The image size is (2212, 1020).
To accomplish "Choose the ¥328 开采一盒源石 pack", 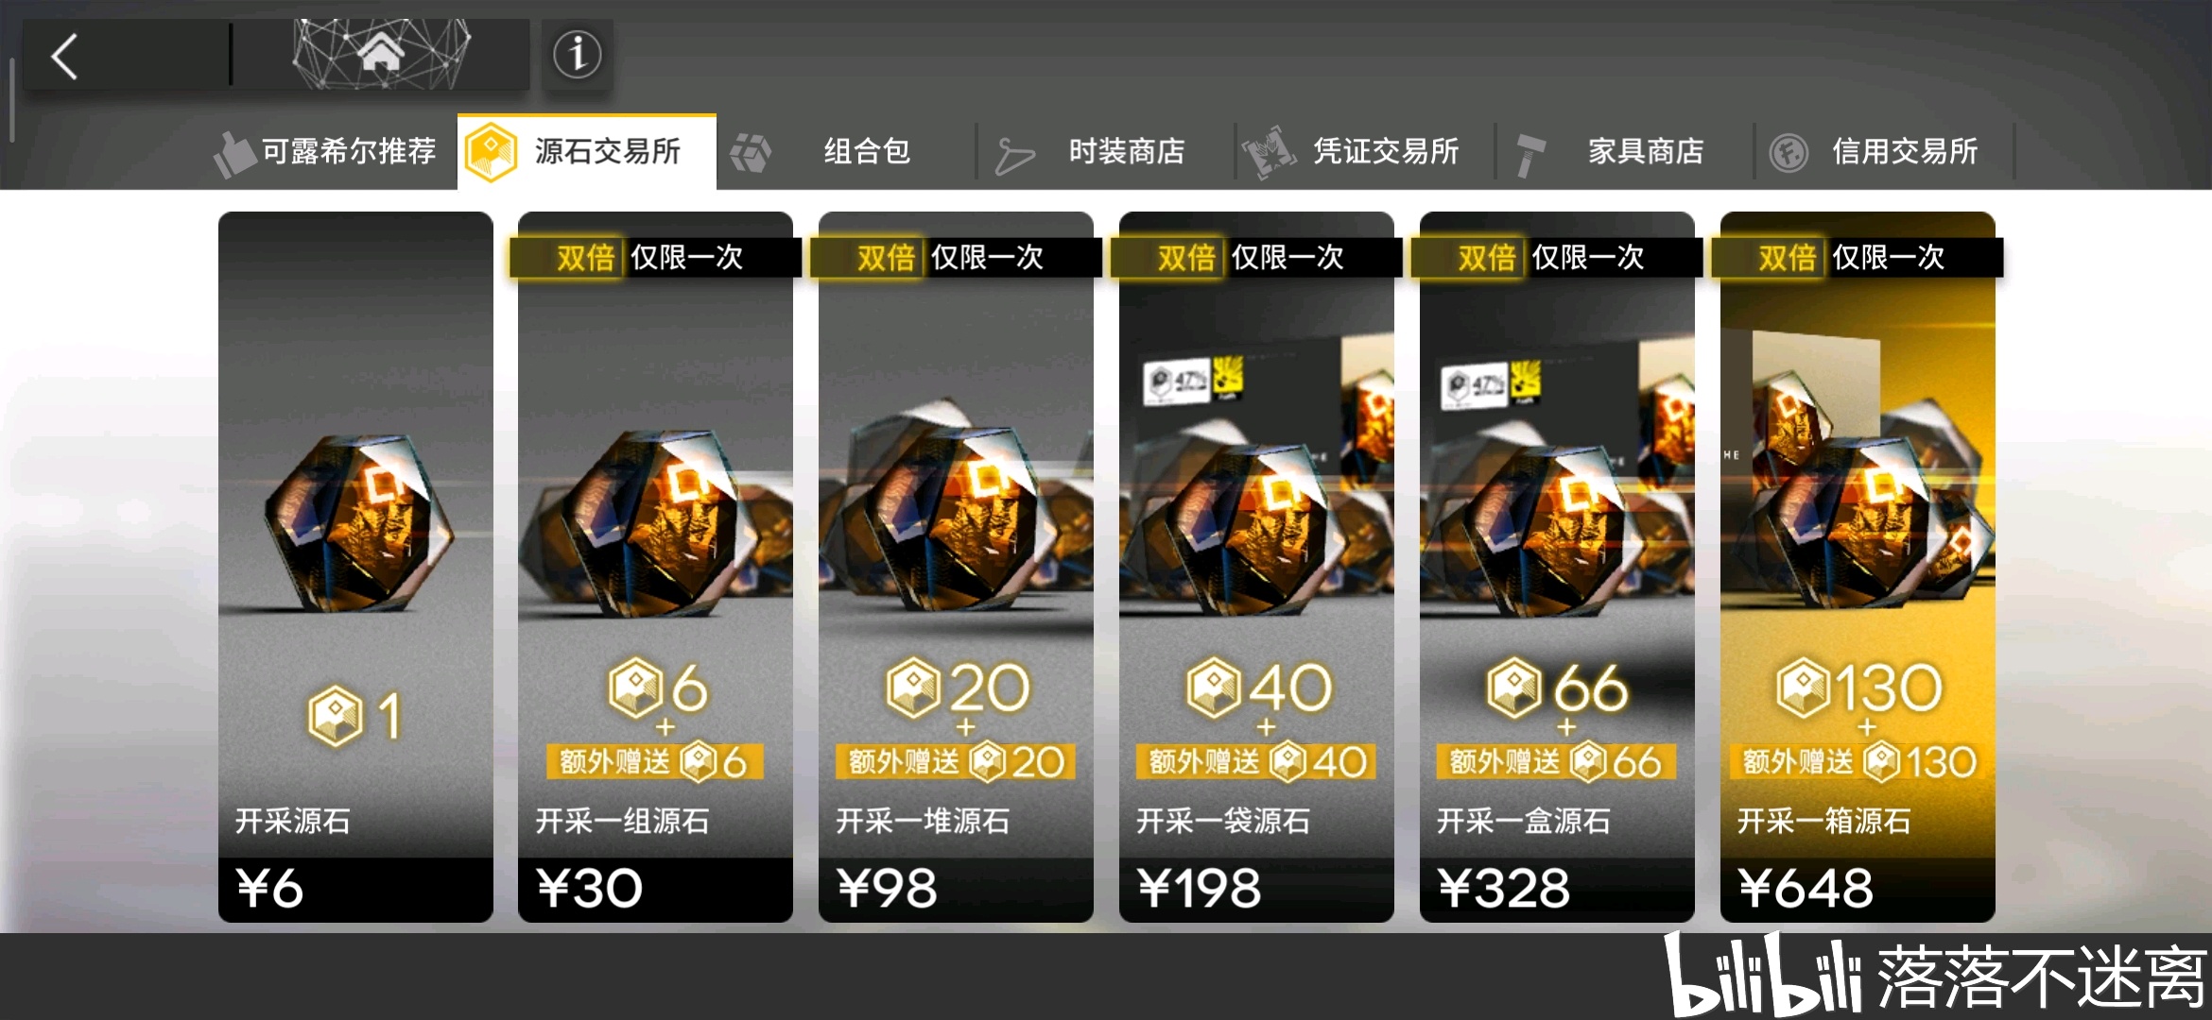I will (1557, 567).
